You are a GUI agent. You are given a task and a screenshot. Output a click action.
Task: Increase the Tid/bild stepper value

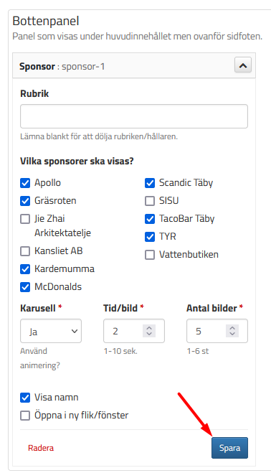coord(149,328)
